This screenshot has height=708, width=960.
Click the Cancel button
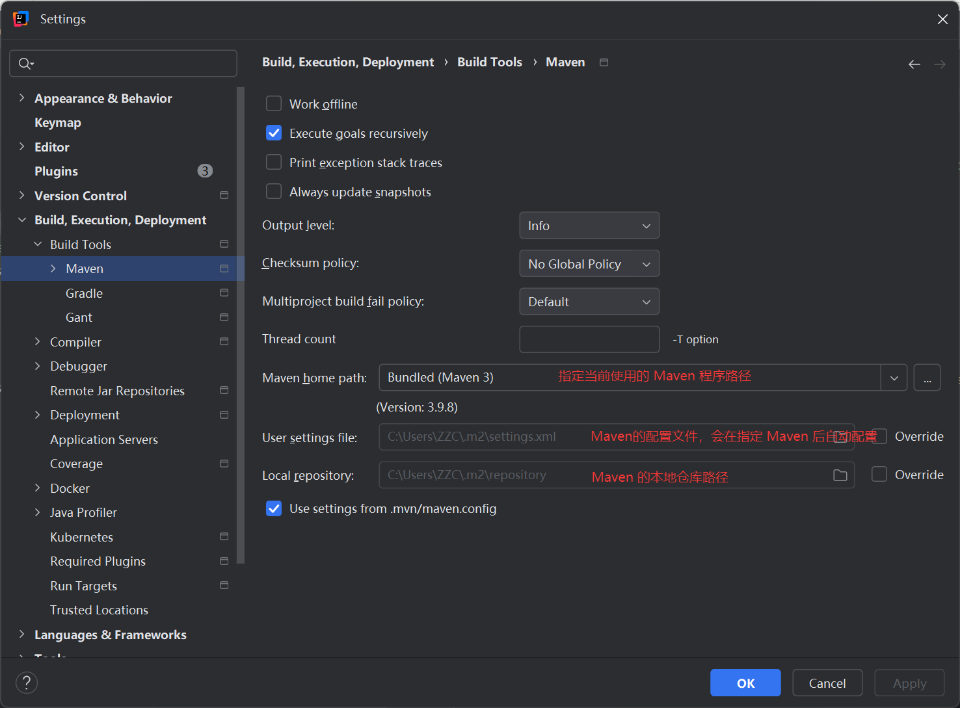(x=827, y=683)
